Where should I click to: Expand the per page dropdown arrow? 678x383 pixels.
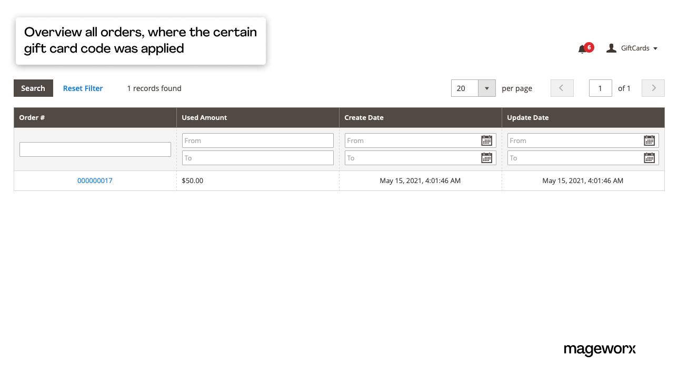(x=487, y=88)
